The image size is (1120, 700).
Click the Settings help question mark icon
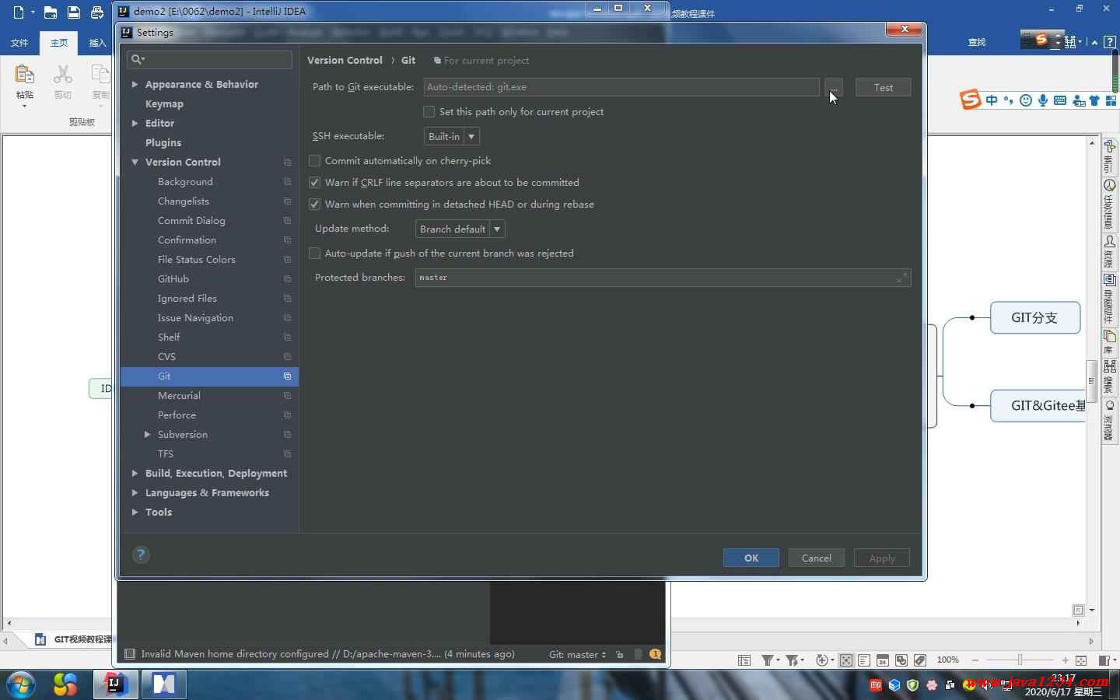point(141,555)
